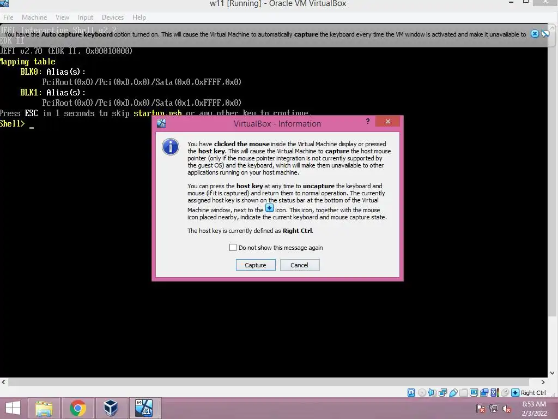The width and height of the screenshot is (558, 419).
Task: Open the Action Center flag tray icon
Action: 481,409
